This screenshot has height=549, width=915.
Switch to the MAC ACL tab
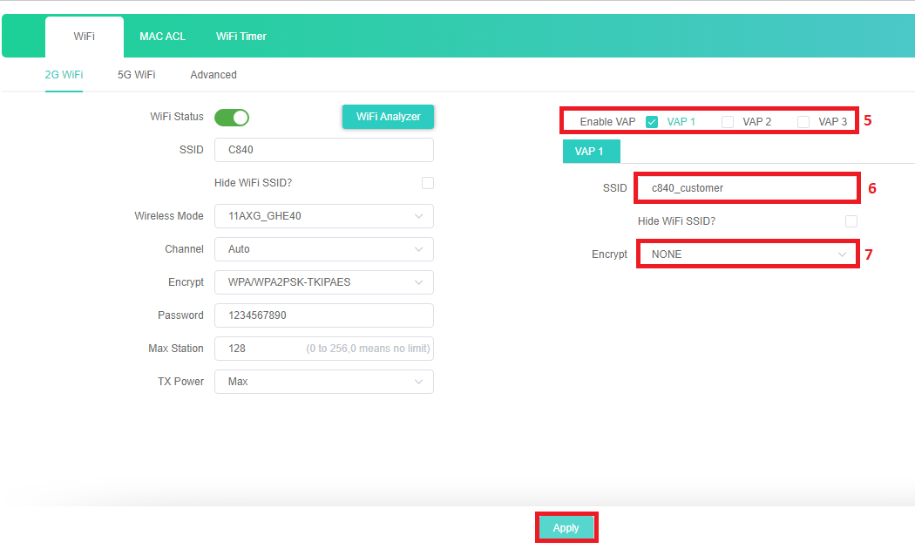pyautogui.click(x=162, y=37)
